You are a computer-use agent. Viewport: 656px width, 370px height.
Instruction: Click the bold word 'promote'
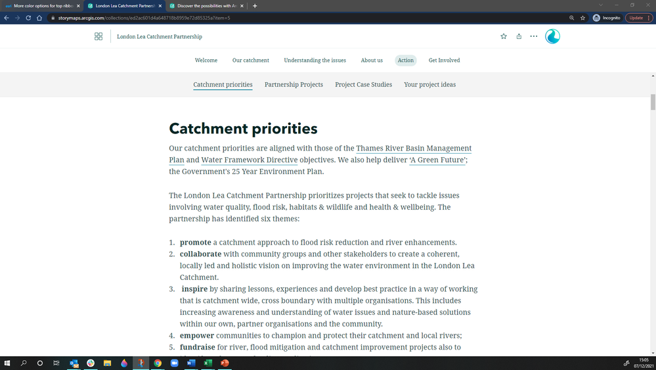tap(196, 243)
